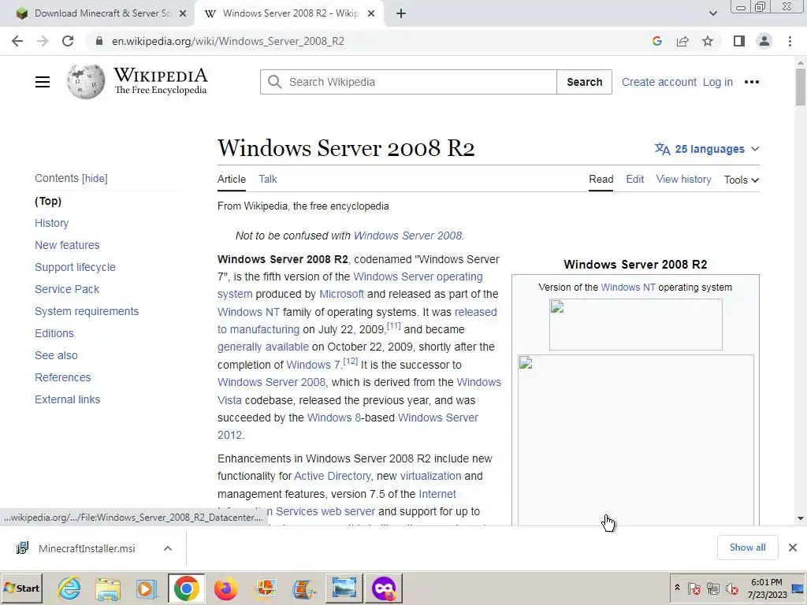Image resolution: width=807 pixels, height=605 pixels.
Task: Open the Edit tab
Action: pyautogui.click(x=634, y=179)
